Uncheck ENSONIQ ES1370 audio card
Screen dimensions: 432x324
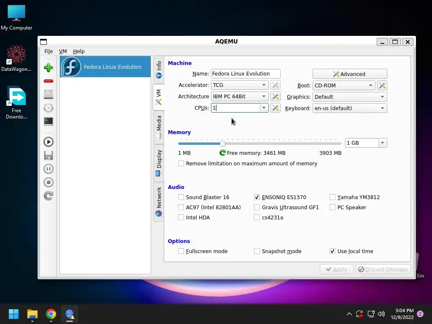tap(257, 197)
